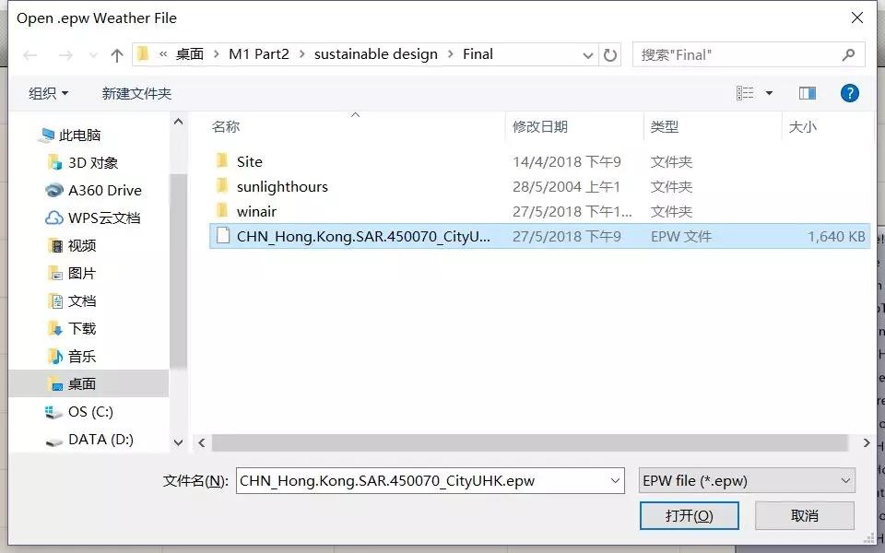Sort by 名称 column header

point(226,126)
